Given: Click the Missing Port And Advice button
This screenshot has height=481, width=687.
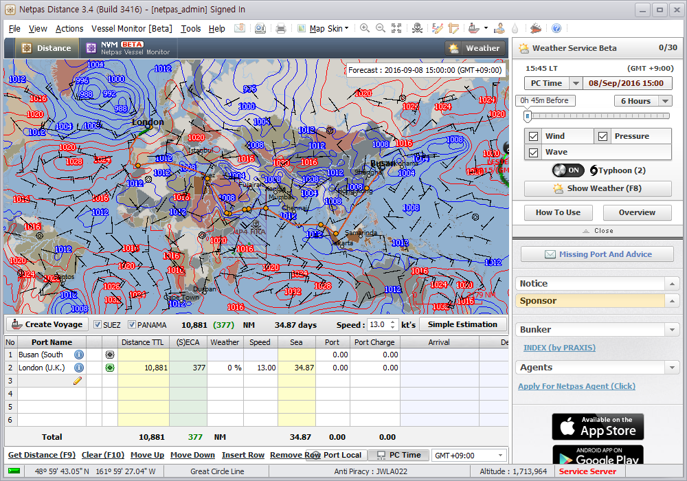Looking at the screenshot, I should 597,254.
